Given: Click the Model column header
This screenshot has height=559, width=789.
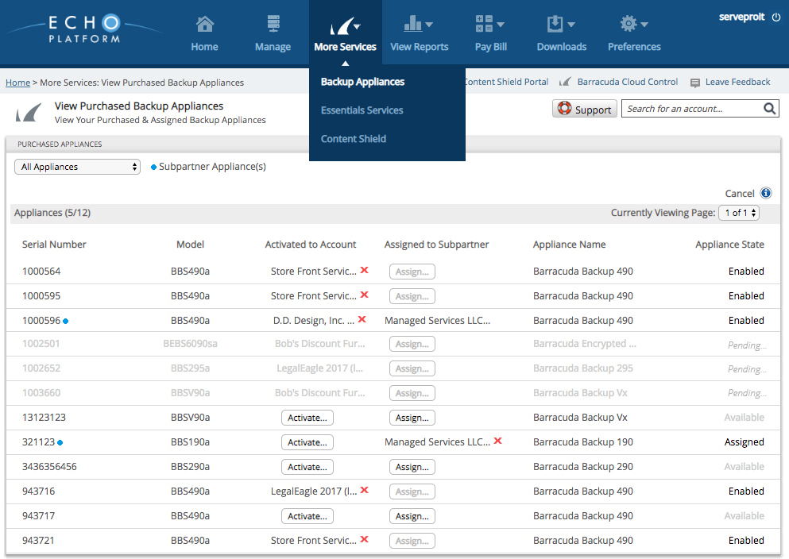Looking at the screenshot, I should point(190,245).
